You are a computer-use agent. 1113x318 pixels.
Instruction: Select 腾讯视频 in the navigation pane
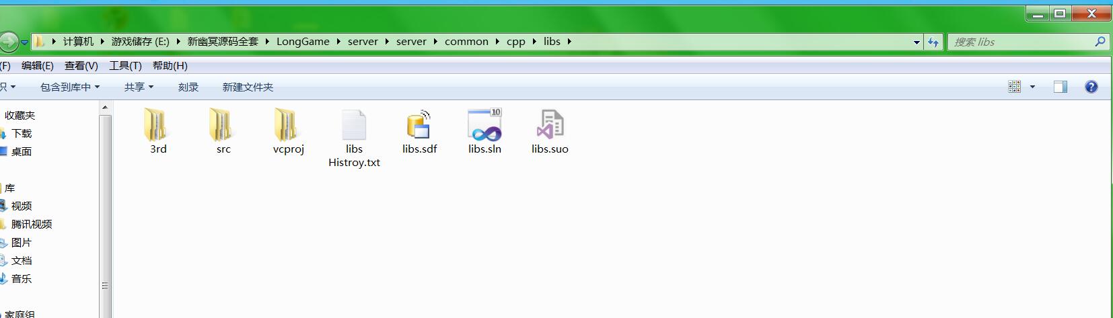[31, 224]
